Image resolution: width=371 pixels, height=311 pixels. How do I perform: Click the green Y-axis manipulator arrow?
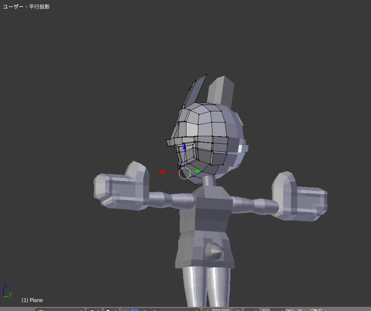tap(198, 171)
